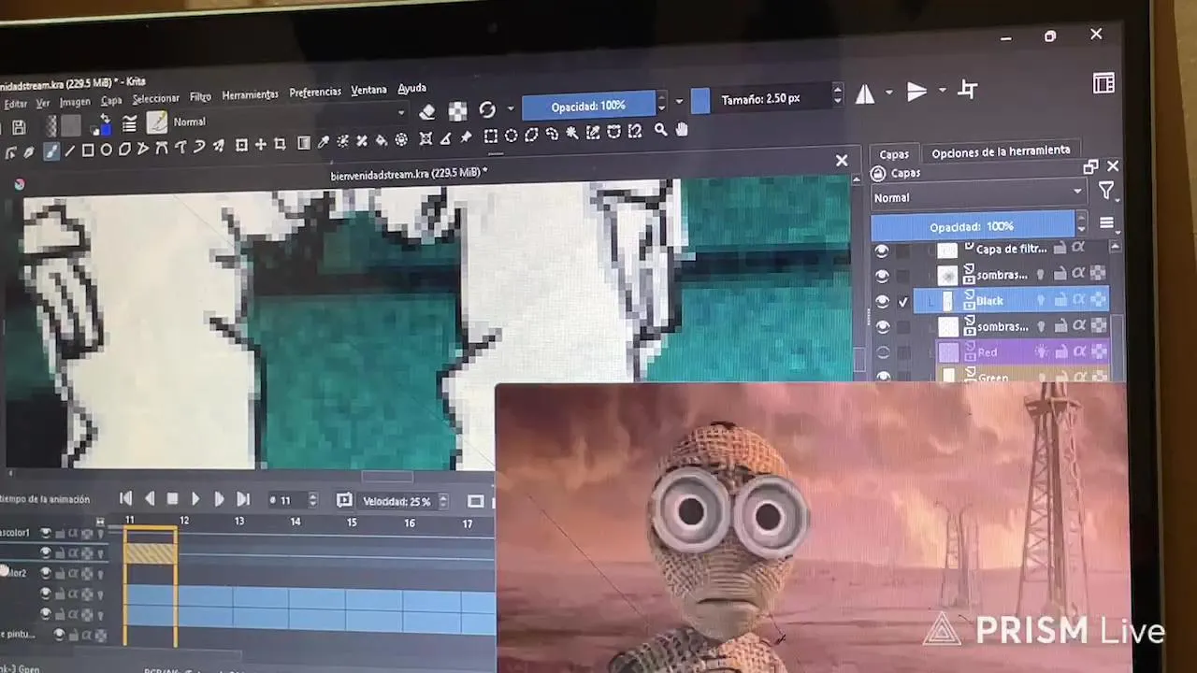Toggle lock on the Black layer
The width and height of the screenshot is (1197, 673).
1060,300
